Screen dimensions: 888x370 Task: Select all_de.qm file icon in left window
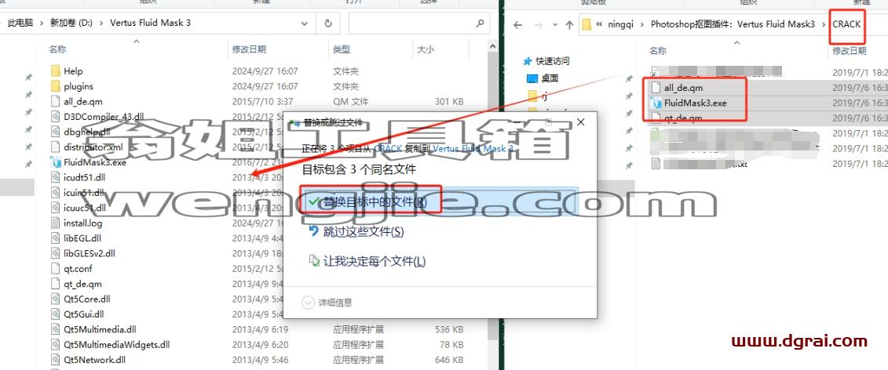click(x=55, y=101)
